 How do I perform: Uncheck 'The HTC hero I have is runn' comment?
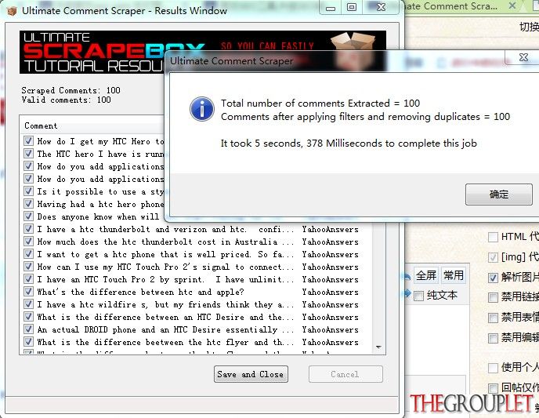(x=28, y=154)
